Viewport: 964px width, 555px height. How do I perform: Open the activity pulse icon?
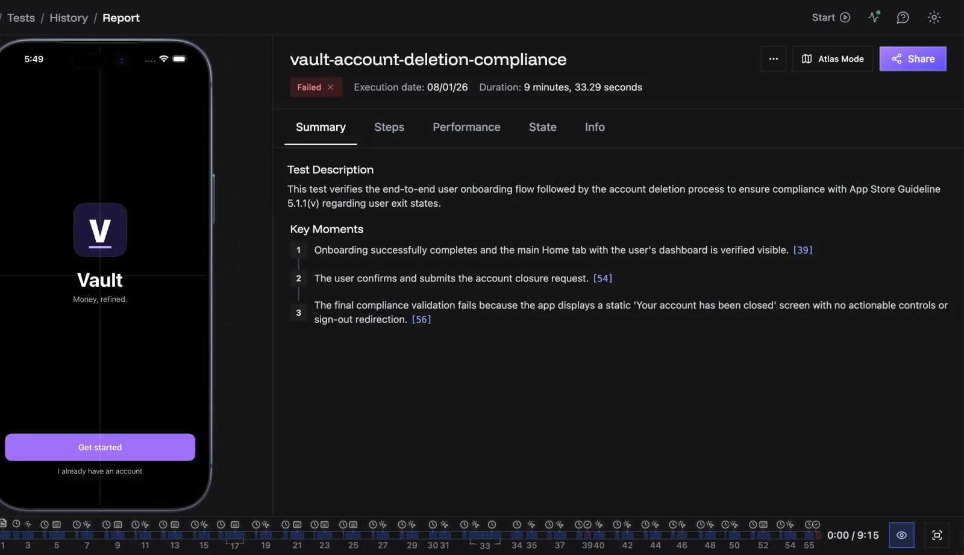pos(874,17)
